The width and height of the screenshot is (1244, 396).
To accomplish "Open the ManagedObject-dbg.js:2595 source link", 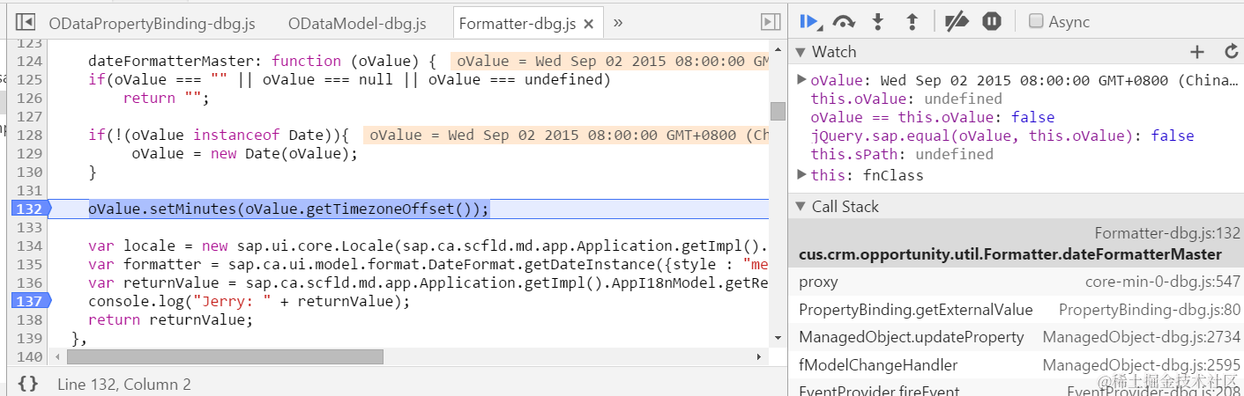I will (x=1142, y=364).
